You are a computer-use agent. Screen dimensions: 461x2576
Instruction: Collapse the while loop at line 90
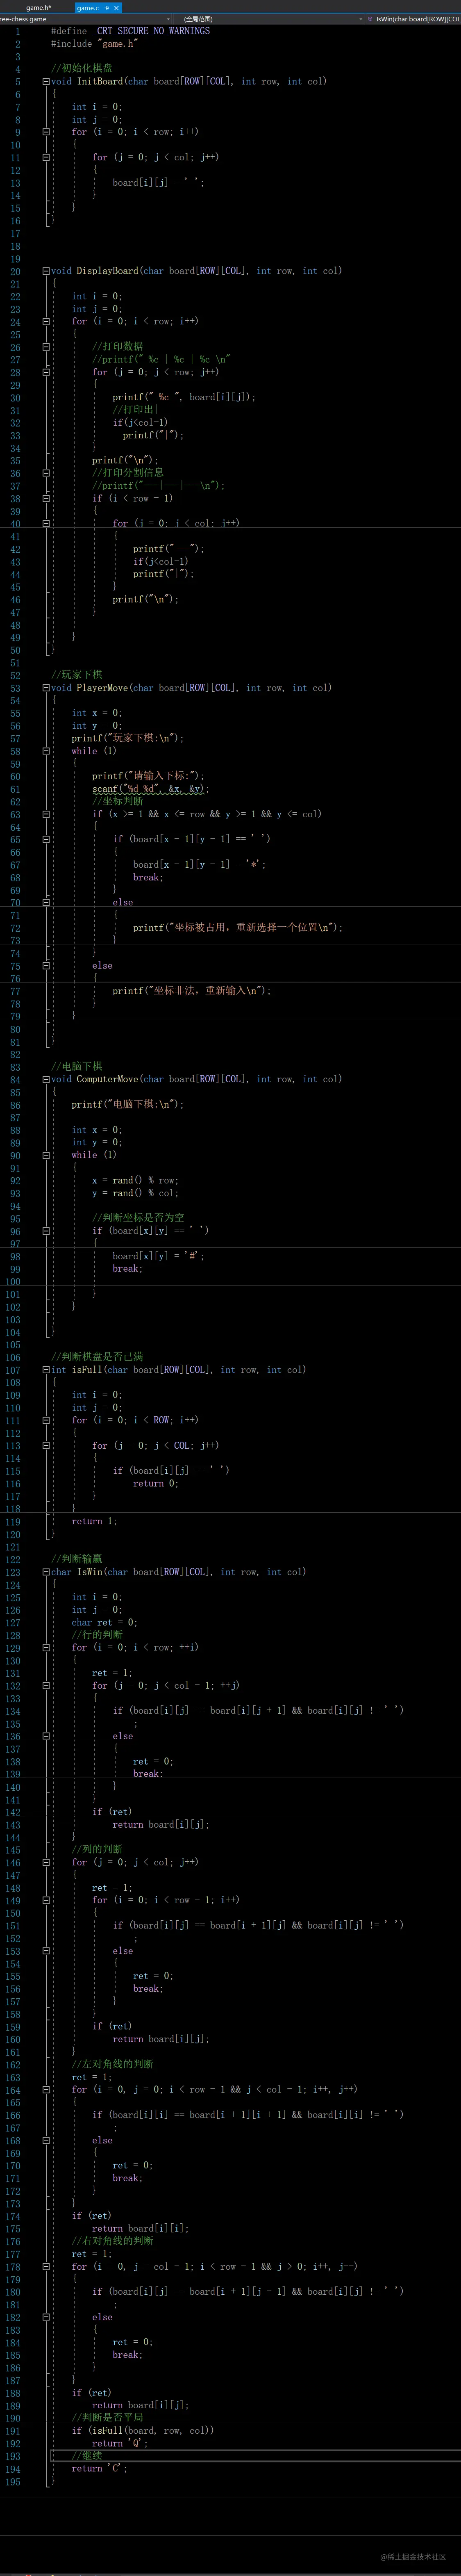pos(46,1155)
